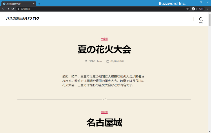Maximize the browser window

(x=201, y=2)
